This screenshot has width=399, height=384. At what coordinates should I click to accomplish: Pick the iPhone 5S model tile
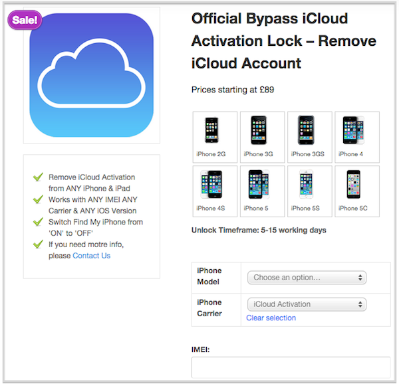coord(310,191)
